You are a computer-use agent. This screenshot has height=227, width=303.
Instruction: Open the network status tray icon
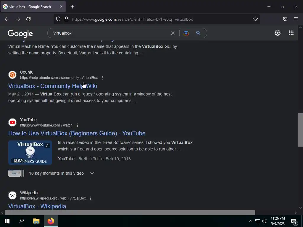(x=258, y=221)
